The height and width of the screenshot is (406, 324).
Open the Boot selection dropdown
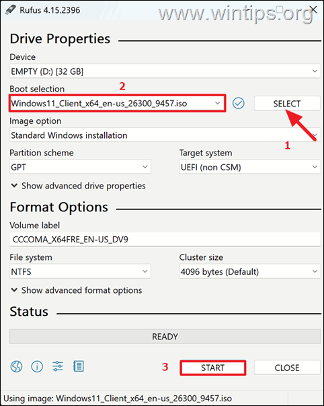(x=117, y=103)
